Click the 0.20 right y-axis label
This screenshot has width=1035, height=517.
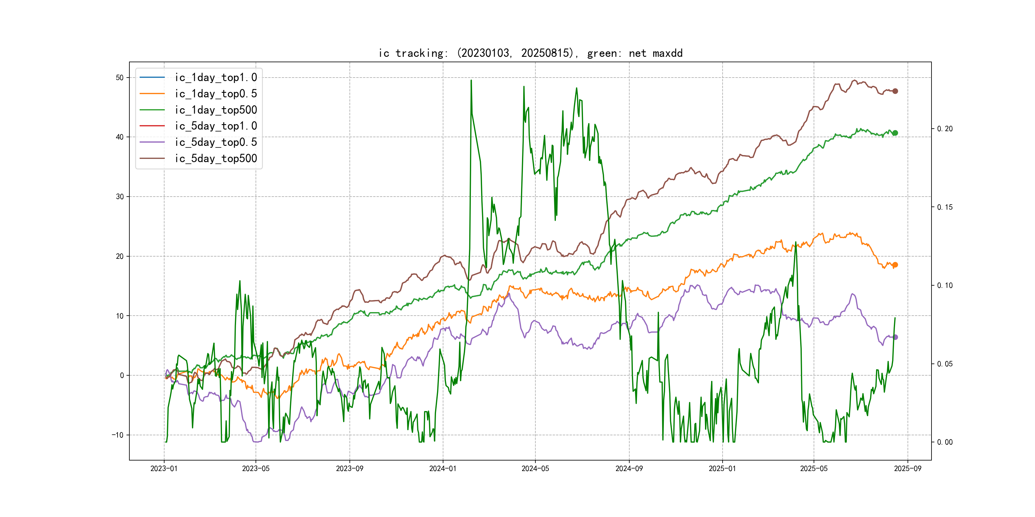[945, 129]
